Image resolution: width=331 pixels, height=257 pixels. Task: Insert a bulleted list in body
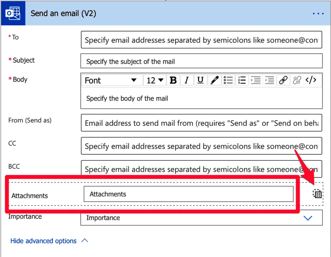pyautogui.click(x=228, y=80)
